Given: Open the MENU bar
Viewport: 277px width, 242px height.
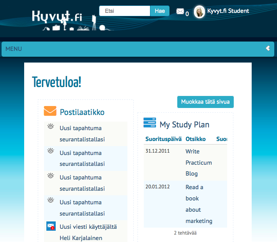Looking at the screenshot, I should point(138,49).
